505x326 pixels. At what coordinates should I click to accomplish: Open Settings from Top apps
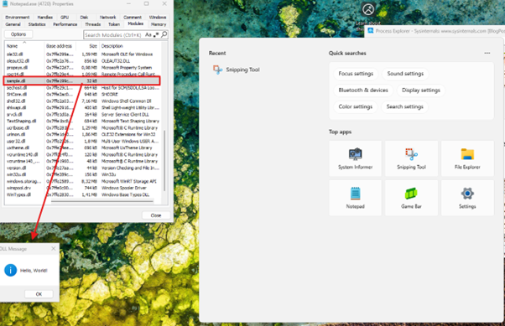pyautogui.click(x=467, y=198)
